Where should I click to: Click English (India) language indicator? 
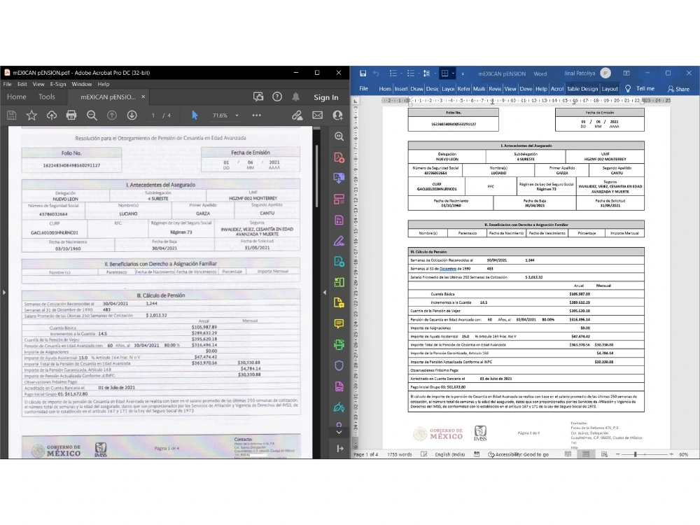(449, 454)
